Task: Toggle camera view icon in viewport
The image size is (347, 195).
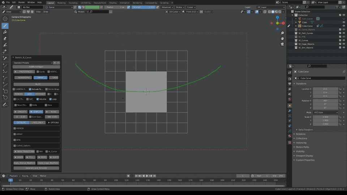Action: click(282, 44)
